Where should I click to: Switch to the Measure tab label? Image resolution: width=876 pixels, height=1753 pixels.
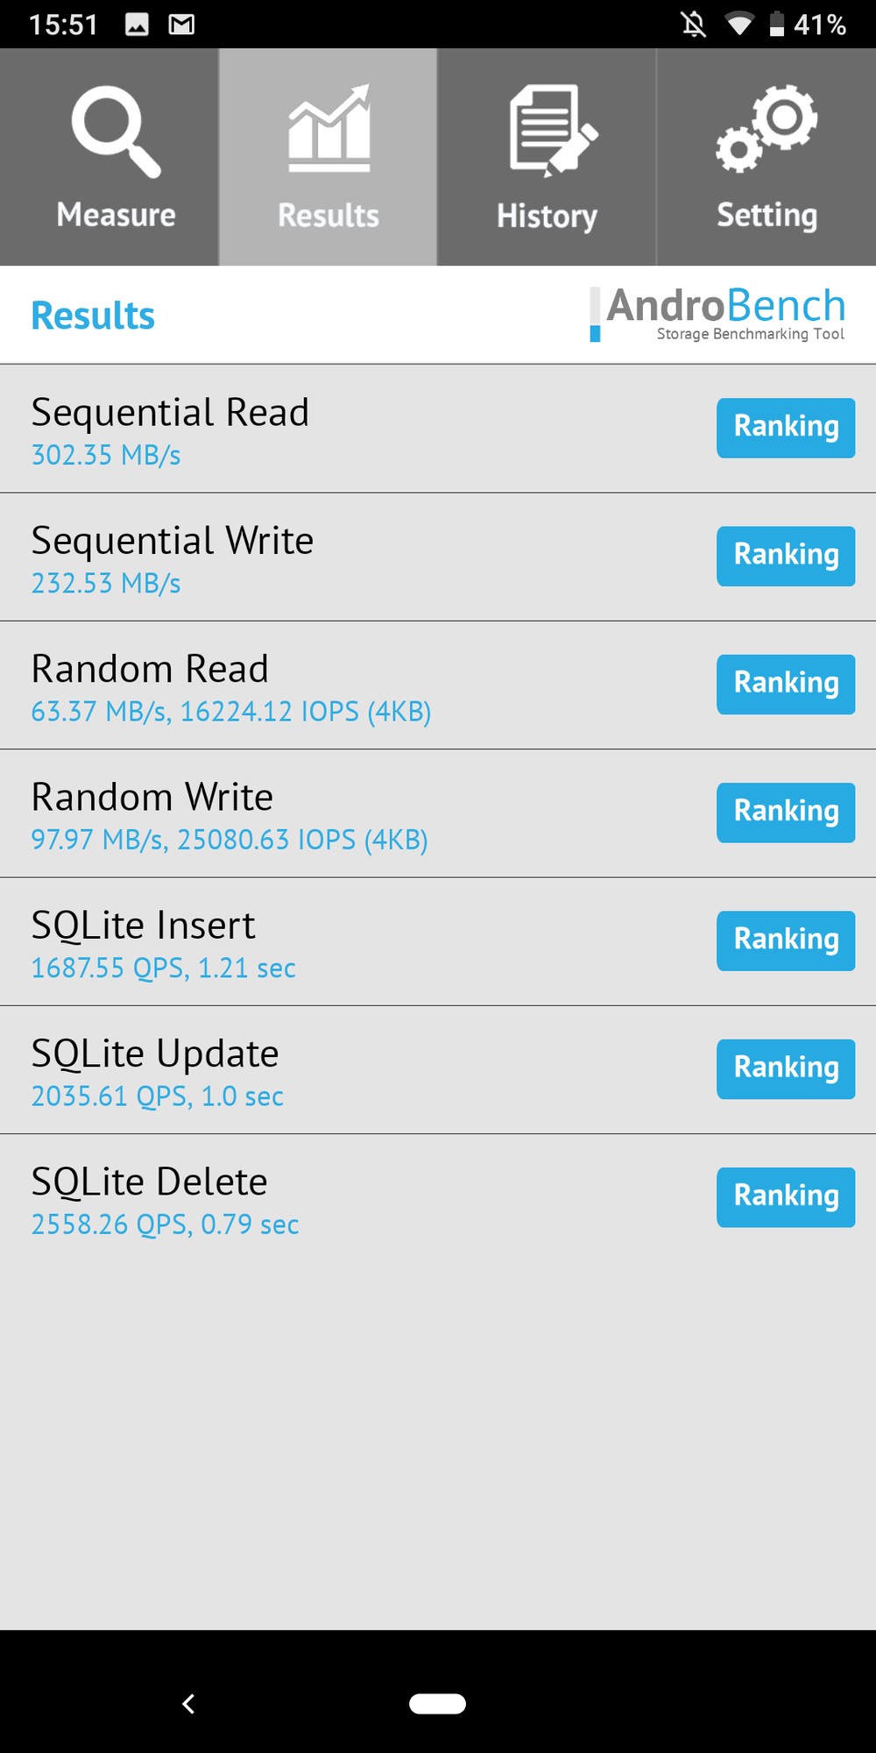coord(116,215)
